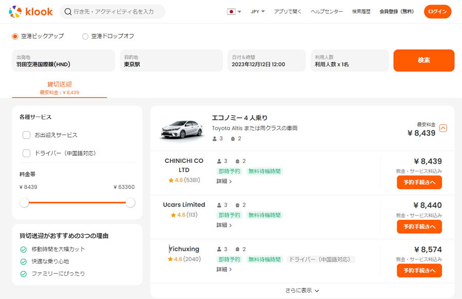
Task: Click 予約手続きへ for Ucars ¥8,440
Action: click(x=419, y=227)
